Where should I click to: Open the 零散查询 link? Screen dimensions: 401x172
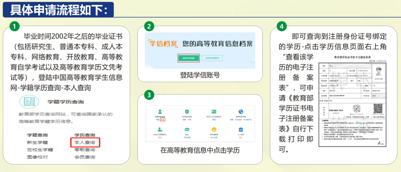[85, 150]
